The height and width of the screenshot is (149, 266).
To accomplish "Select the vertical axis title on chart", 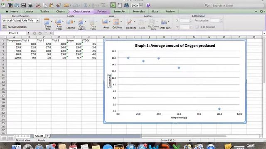I will [x=110, y=81].
